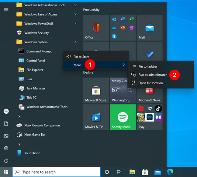Open Outlook icon in tile group
Screen dimensions: 197x177
click(x=114, y=19)
